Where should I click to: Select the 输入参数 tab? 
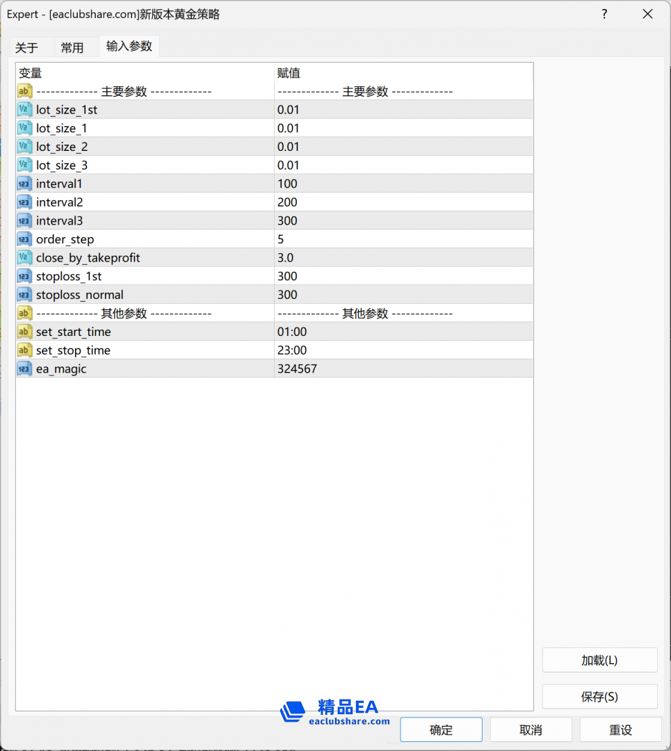[x=129, y=47]
